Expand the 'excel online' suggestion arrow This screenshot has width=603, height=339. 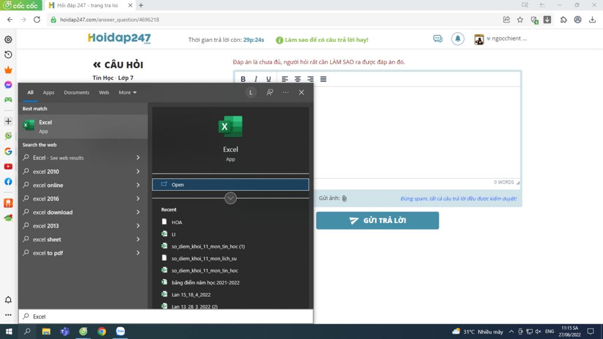click(138, 185)
